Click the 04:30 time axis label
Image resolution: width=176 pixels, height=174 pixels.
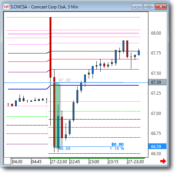pyautogui.click(x=17, y=162)
